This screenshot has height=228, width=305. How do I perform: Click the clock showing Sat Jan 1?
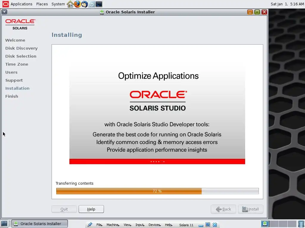[287, 4]
